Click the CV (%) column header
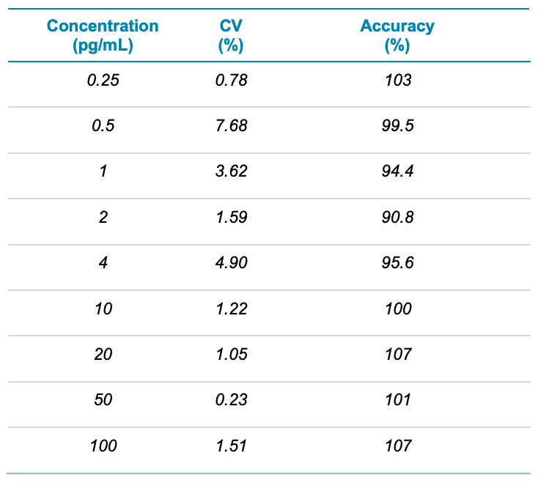This screenshot has height=483, width=538. [231, 36]
